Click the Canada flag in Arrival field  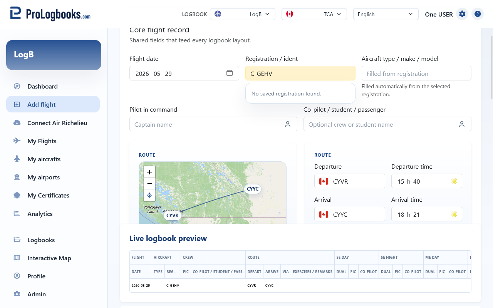coord(324,214)
